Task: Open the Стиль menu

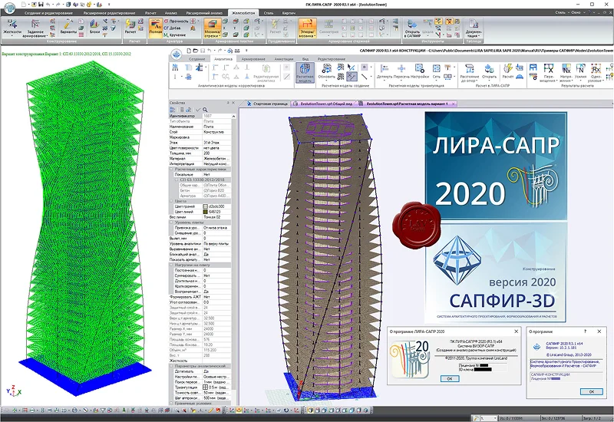Action: (x=561, y=12)
